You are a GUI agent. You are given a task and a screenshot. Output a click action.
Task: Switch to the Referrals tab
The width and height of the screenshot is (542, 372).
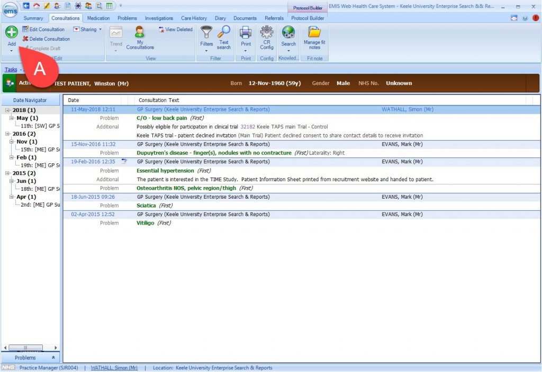[x=274, y=18]
